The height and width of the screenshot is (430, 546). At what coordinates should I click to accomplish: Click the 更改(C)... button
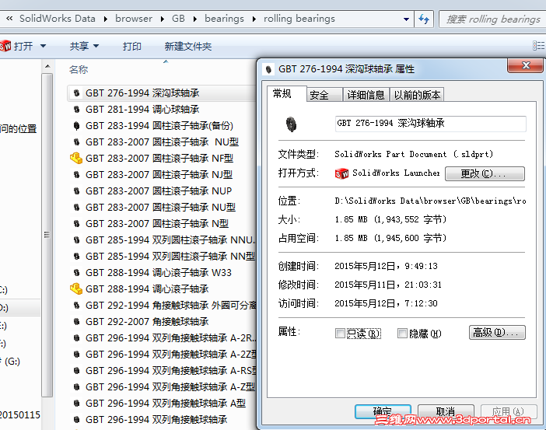click(485, 173)
